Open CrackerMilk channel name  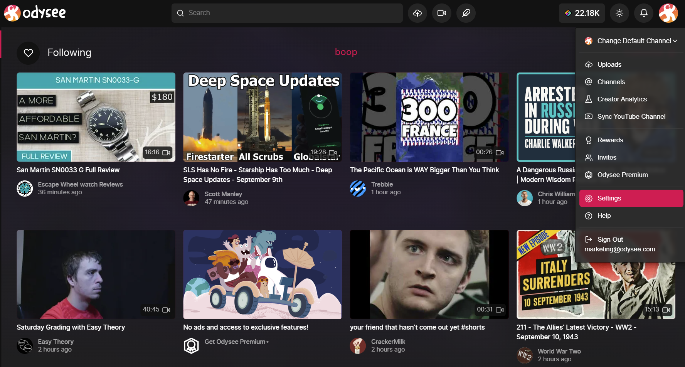388,342
